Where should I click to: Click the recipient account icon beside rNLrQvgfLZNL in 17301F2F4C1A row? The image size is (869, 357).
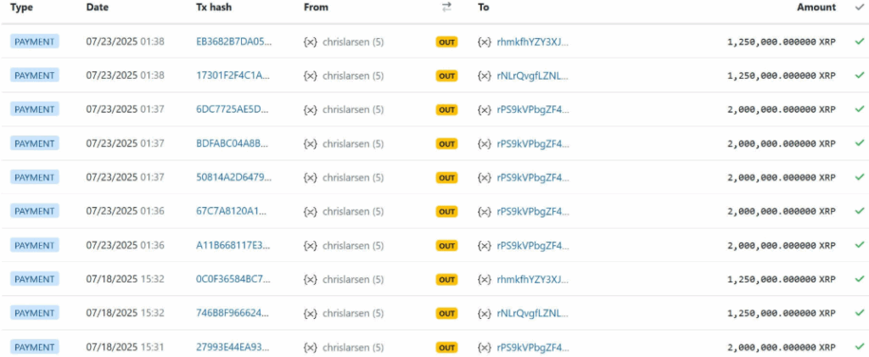[485, 75]
